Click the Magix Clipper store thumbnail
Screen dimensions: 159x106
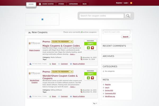coord(34,44)
